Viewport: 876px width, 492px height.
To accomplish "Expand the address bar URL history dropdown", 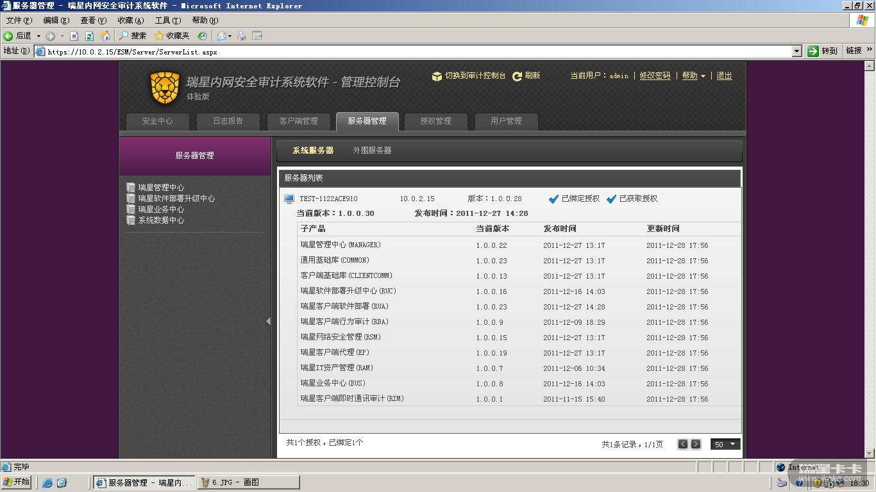I will [x=797, y=51].
